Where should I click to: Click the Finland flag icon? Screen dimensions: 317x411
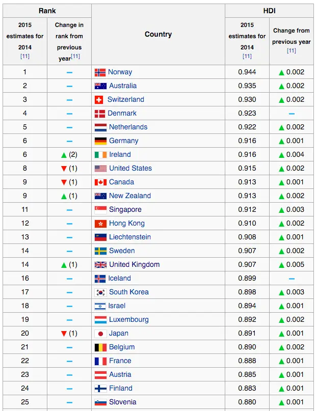click(100, 389)
